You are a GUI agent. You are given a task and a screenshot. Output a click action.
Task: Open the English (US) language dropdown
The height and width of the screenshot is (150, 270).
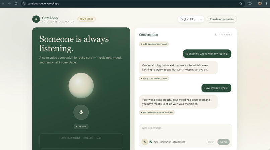pyautogui.click(x=191, y=19)
